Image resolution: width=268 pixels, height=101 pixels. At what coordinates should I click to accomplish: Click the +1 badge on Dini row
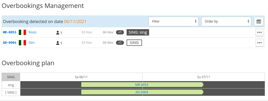pos(120,43)
